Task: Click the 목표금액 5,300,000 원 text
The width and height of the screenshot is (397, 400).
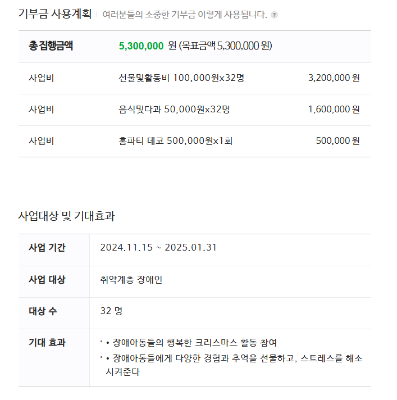Action: (226, 46)
